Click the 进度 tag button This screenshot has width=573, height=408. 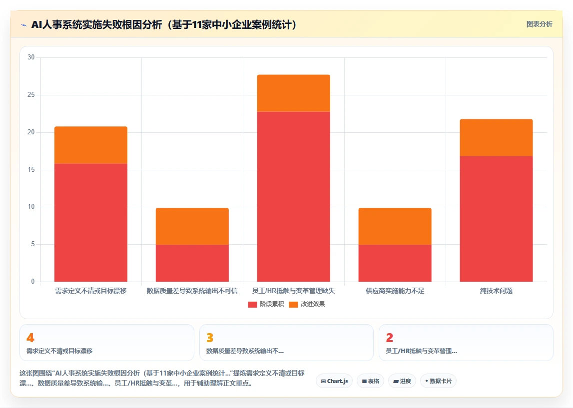(x=402, y=381)
